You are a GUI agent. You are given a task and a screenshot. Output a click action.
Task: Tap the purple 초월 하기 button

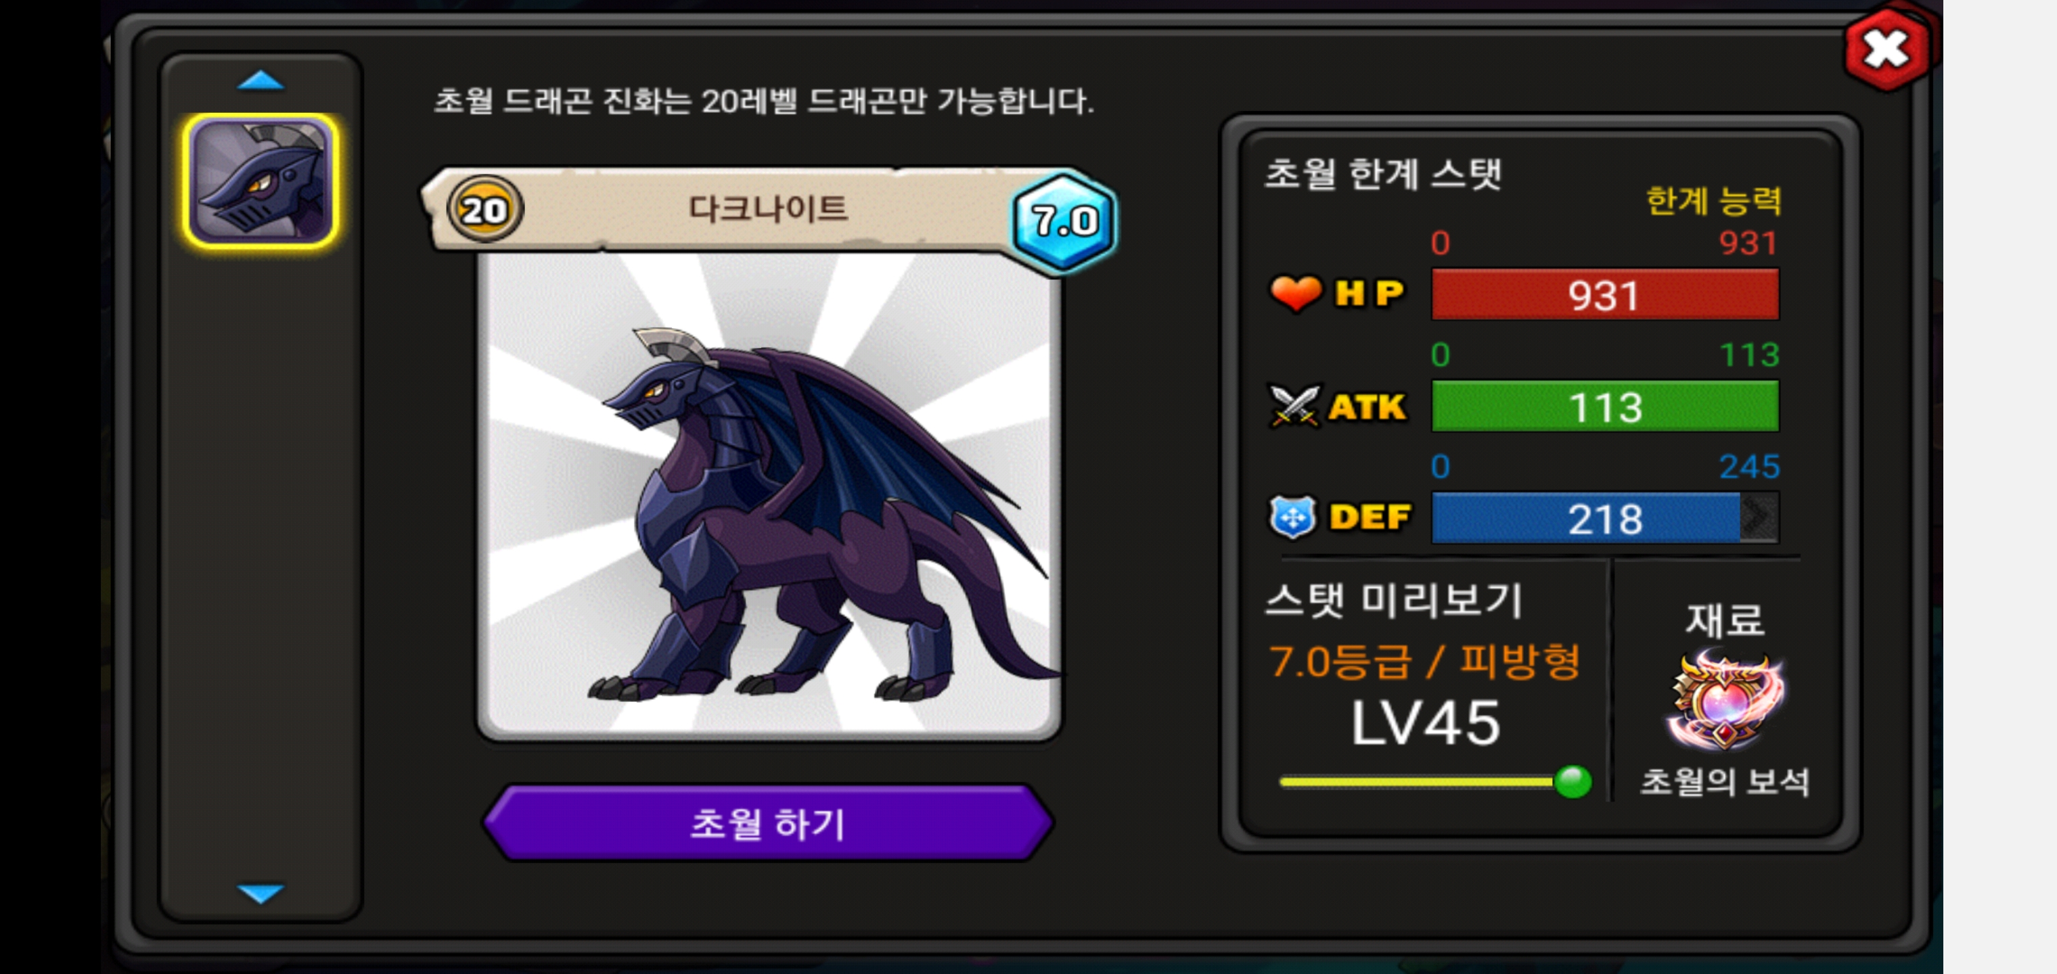[x=767, y=823]
